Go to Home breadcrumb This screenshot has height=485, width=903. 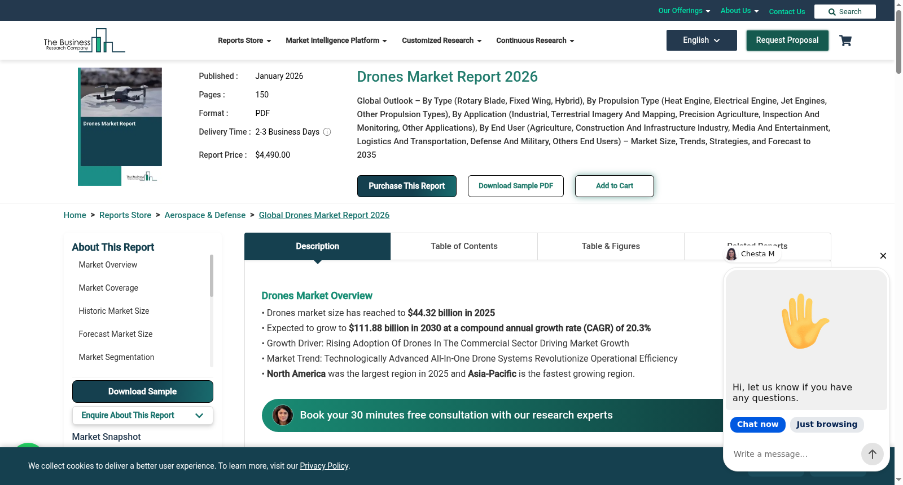(x=75, y=215)
